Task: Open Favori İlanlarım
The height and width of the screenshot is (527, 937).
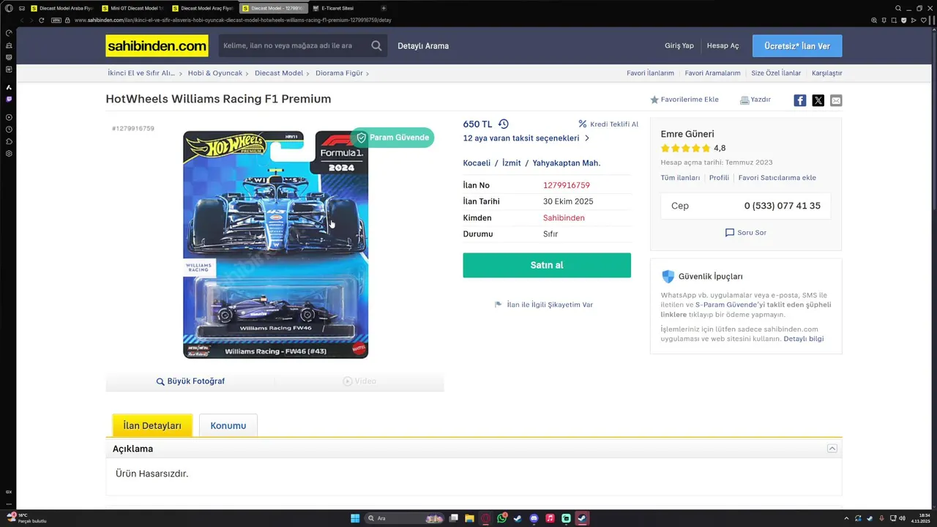Action: point(650,73)
